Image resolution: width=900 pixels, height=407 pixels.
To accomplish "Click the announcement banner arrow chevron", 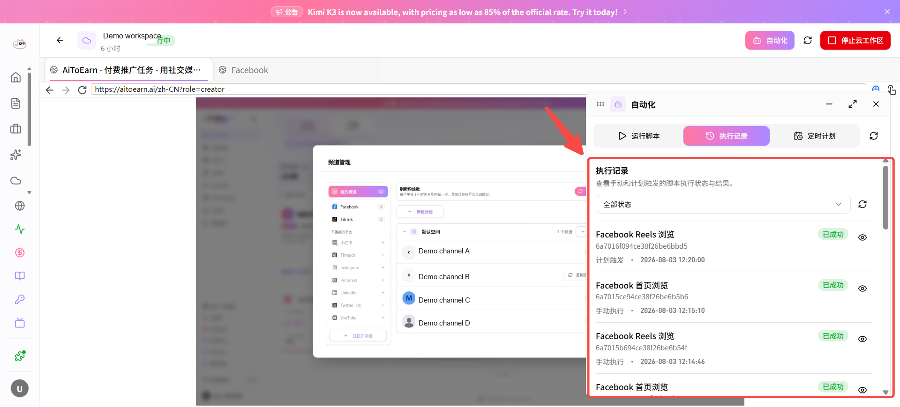I will click(x=625, y=12).
